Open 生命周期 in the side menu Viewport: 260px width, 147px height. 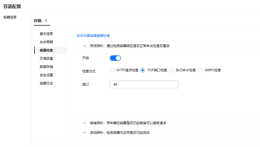(46, 42)
